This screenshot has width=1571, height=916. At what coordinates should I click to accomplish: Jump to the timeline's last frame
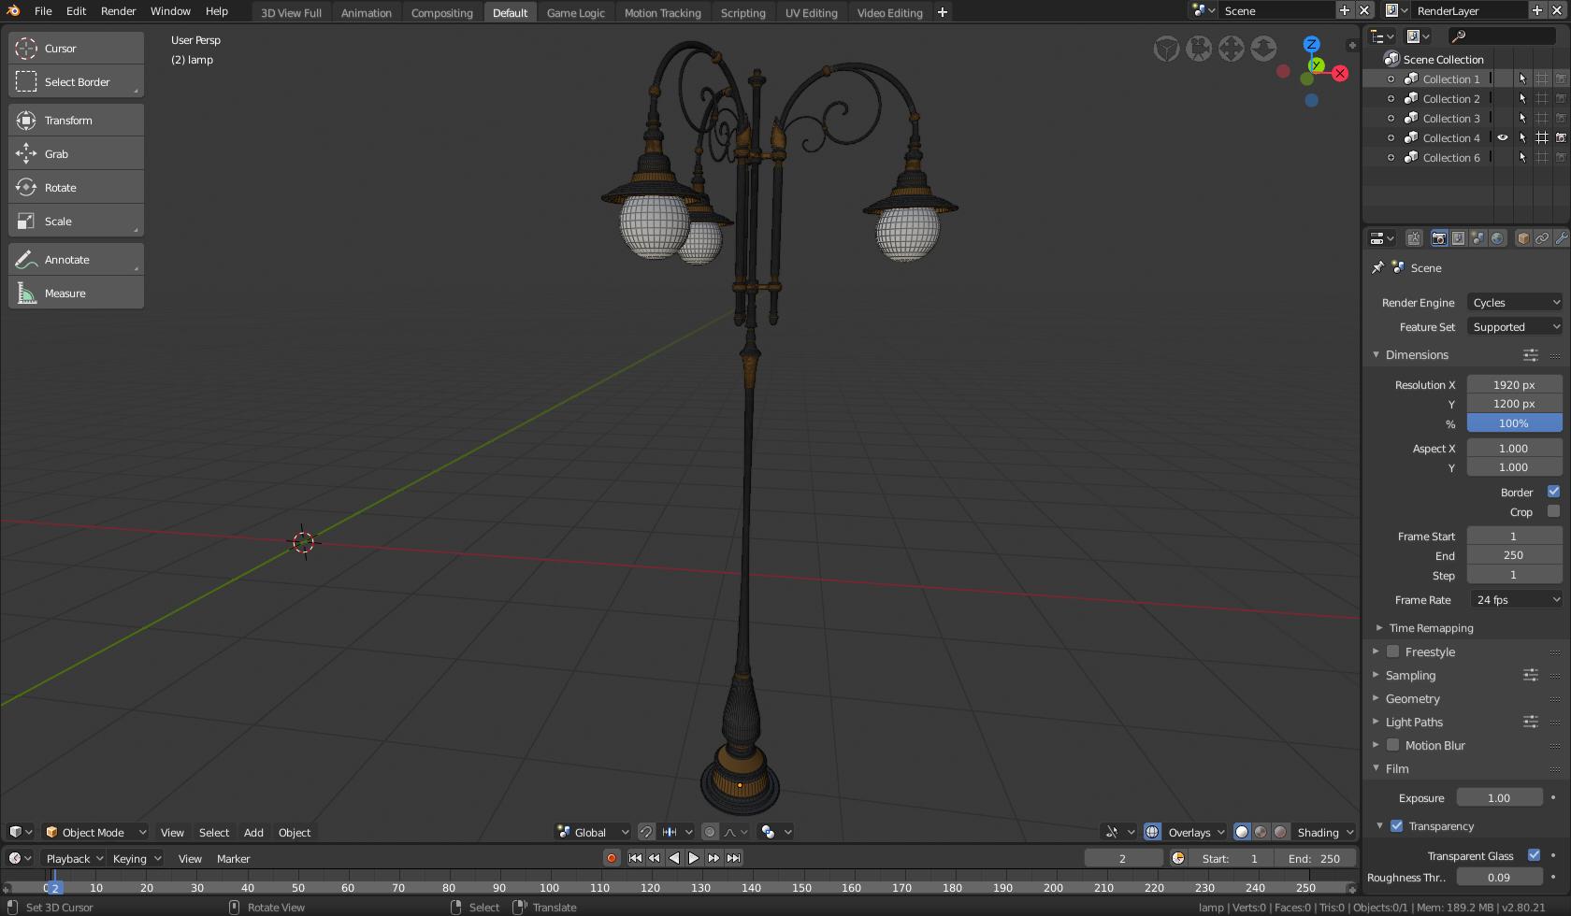[734, 858]
